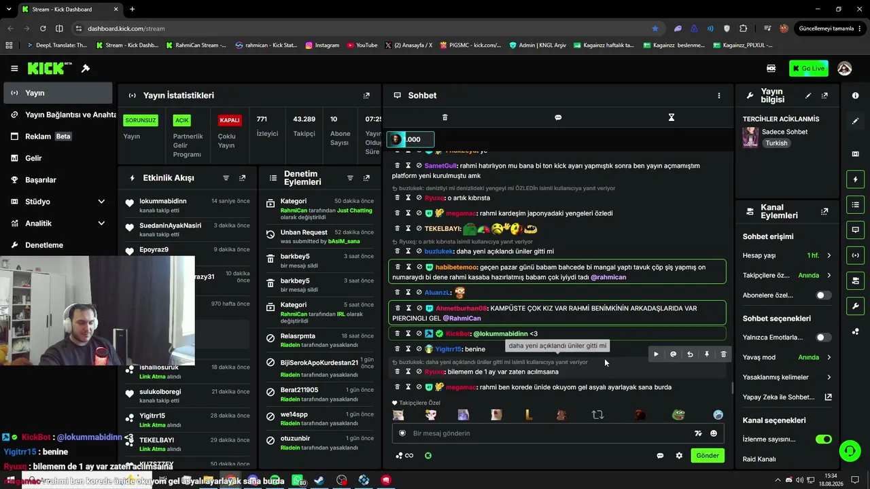Pop out the Kanal Eylemleri panel
Image resolution: width=870 pixels, height=489 pixels.
824,212
